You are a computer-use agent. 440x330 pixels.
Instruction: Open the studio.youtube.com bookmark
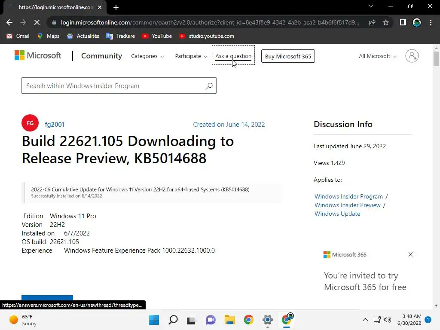click(x=206, y=36)
